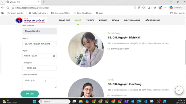Open the Bác sĩ doctor dropdown
The width and height of the screenshot is (186, 104).
pyautogui.click(x=39, y=44)
